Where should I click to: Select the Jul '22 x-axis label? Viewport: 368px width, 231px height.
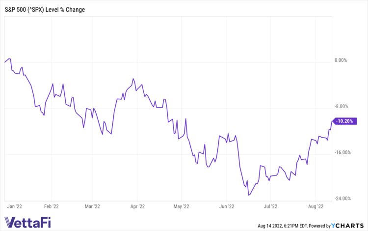pyautogui.click(x=270, y=207)
